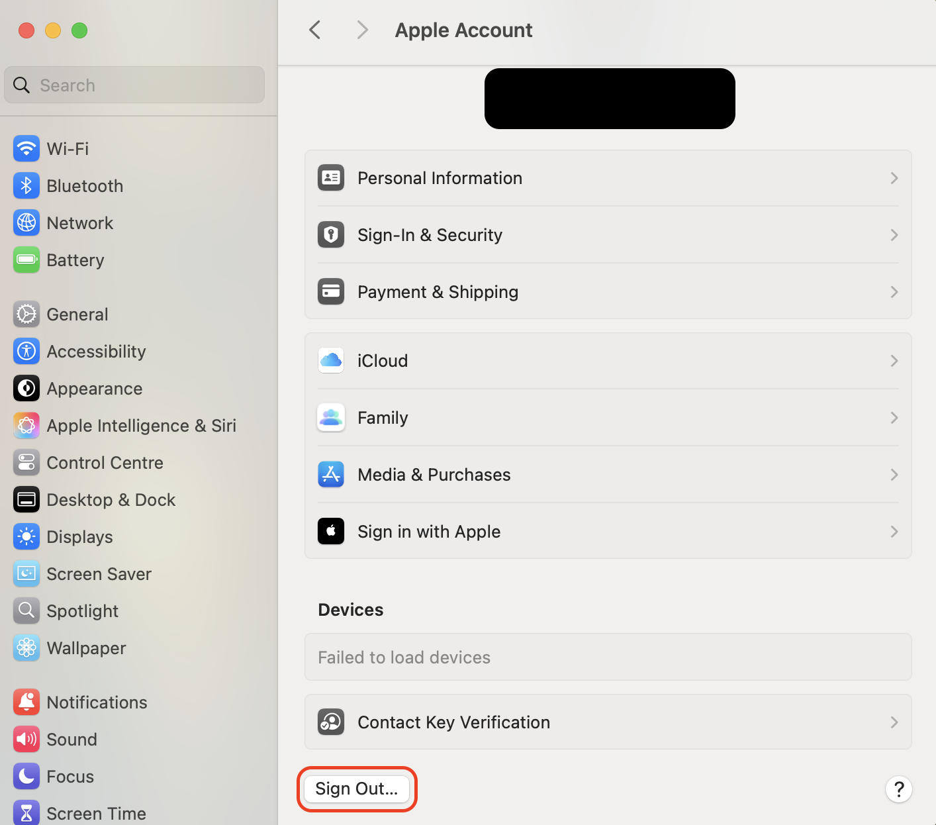Expand Personal Information with its chevron
Screen dimensions: 936x825
pos(894,178)
